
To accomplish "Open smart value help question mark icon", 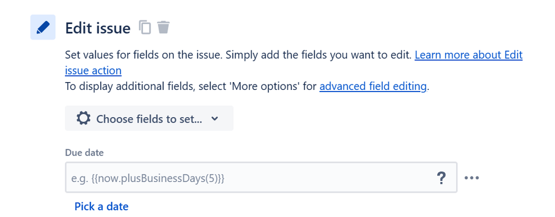I will tap(441, 178).
